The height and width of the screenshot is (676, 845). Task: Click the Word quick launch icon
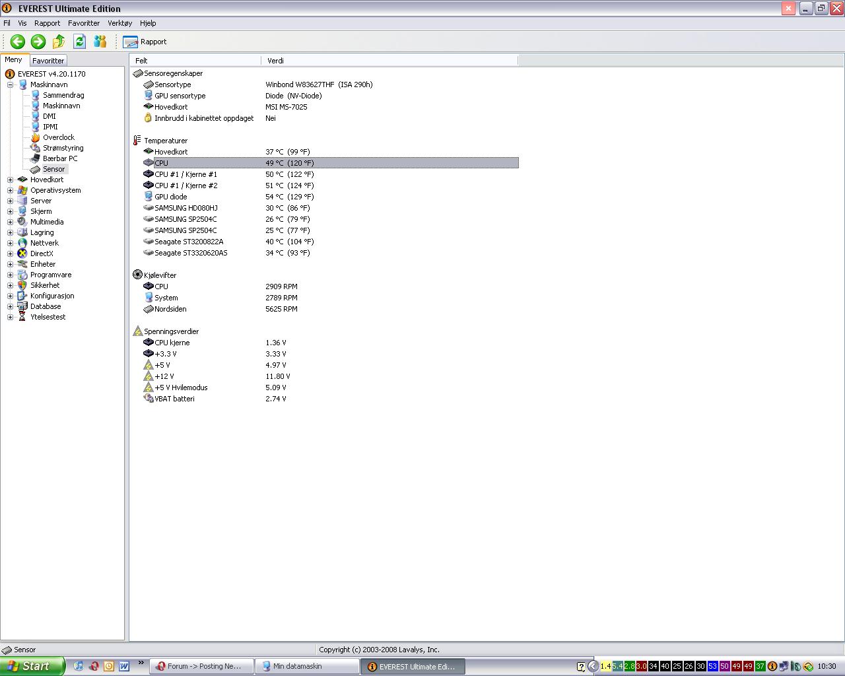click(x=124, y=666)
